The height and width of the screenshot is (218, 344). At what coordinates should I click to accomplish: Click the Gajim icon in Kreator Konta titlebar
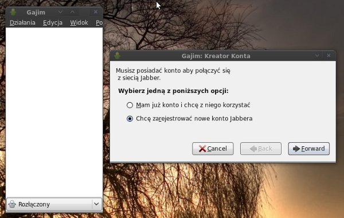point(118,56)
